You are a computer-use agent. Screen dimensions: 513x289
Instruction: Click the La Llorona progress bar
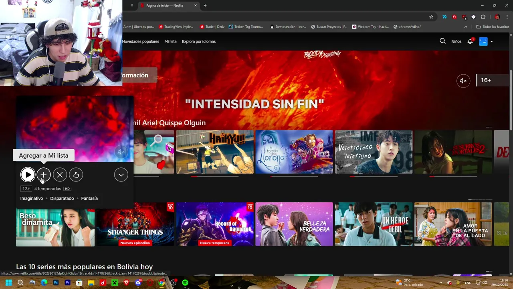click(294, 176)
